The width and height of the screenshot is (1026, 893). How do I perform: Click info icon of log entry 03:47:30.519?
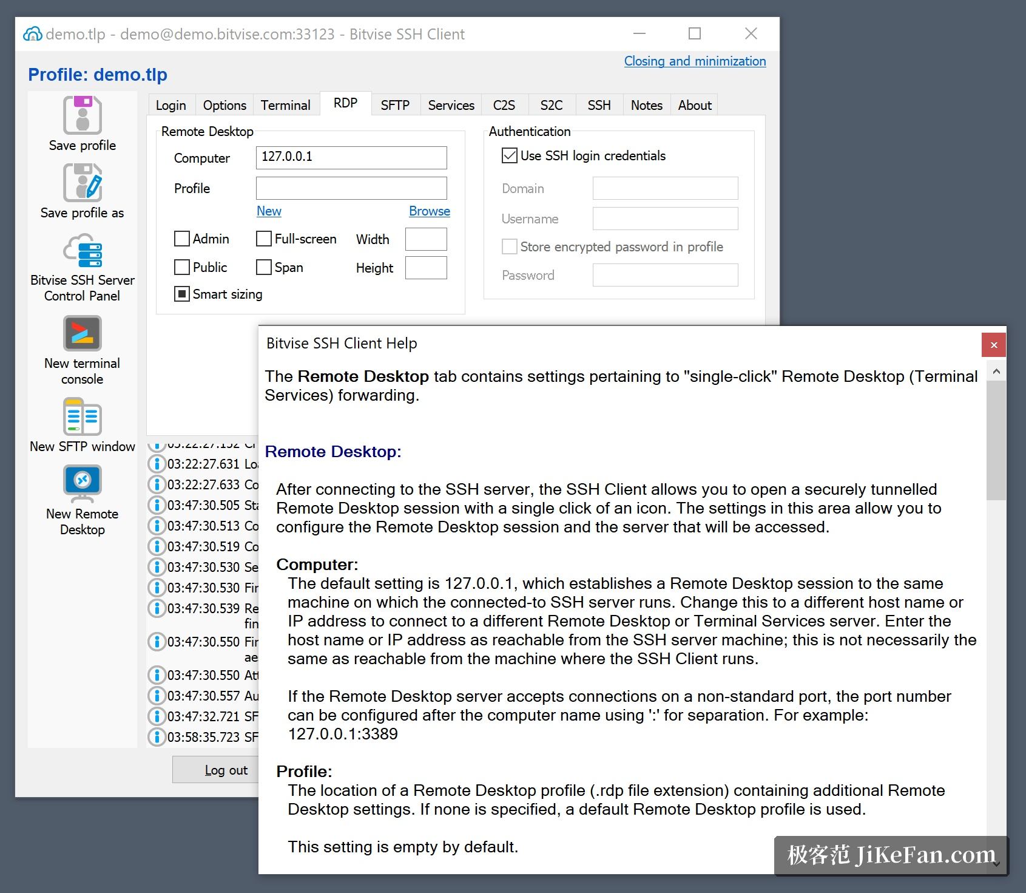[157, 546]
